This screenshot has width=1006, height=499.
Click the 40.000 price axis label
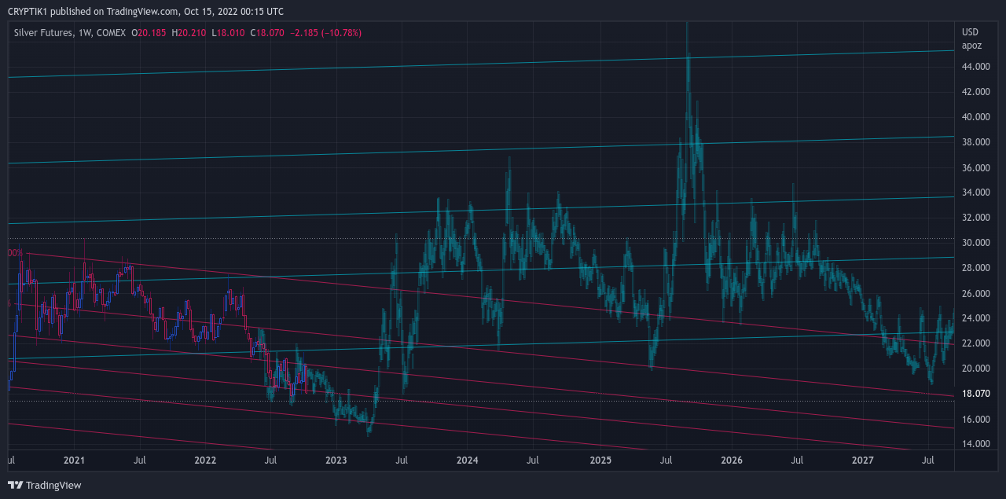pos(976,117)
